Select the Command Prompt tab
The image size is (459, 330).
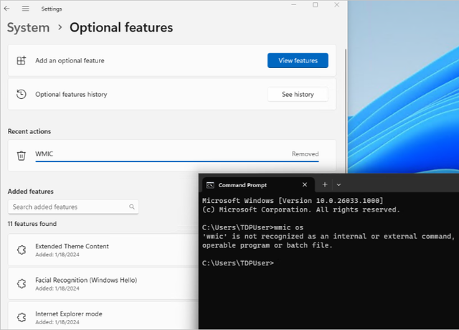pyautogui.click(x=258, y=185)
